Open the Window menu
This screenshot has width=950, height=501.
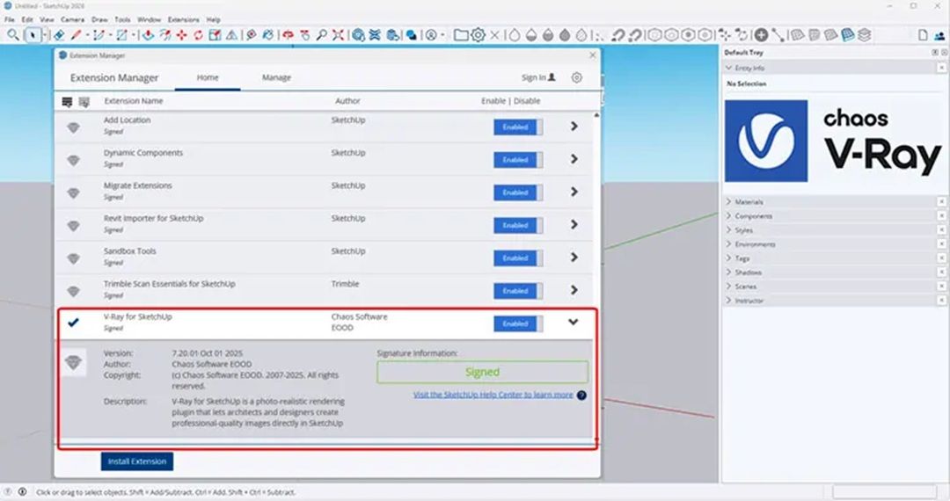coord(149,19)
